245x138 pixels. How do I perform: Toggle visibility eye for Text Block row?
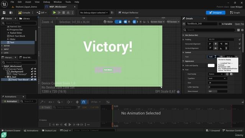(35, 79)
